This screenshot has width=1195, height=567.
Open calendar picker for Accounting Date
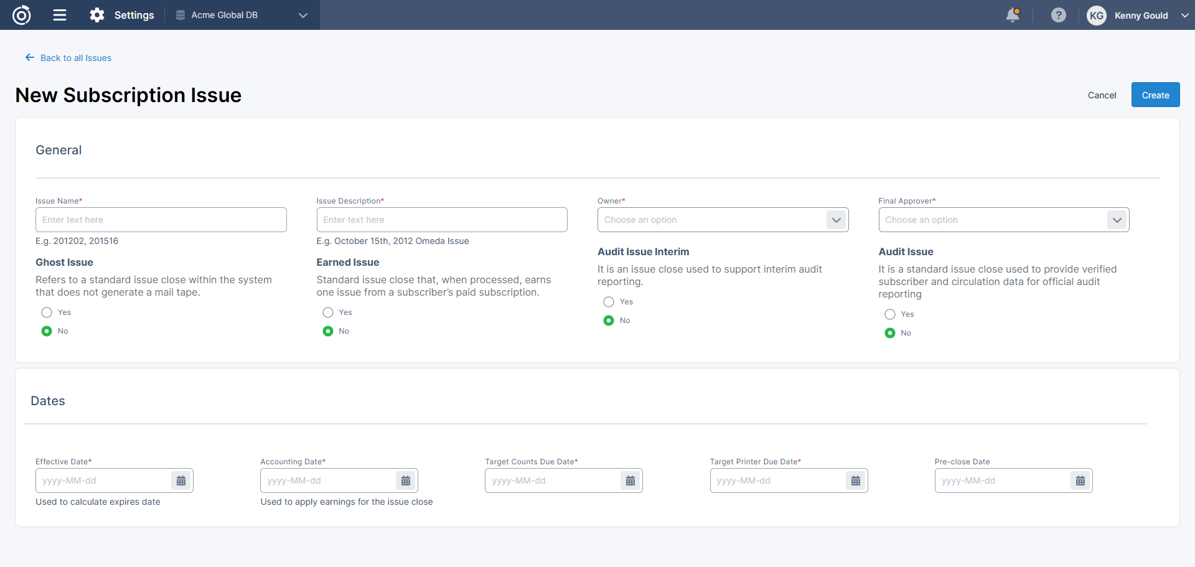[406, 480]
